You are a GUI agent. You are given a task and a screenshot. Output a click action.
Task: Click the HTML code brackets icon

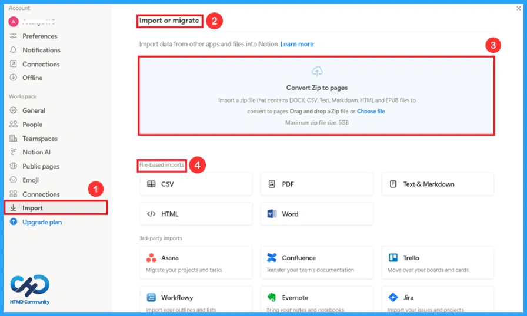(x=151, y=214)
